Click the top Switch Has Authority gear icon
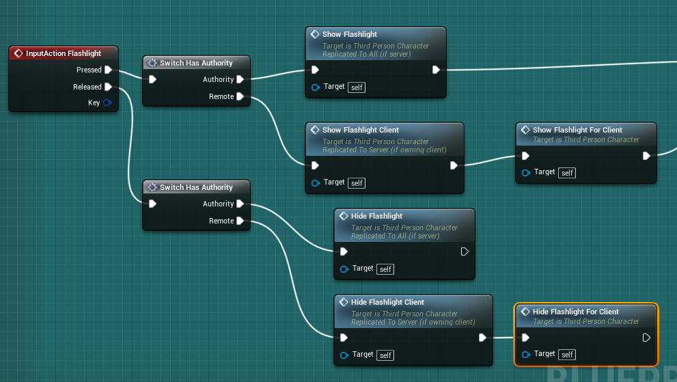677x382 pixels. [x=152, y=63]
